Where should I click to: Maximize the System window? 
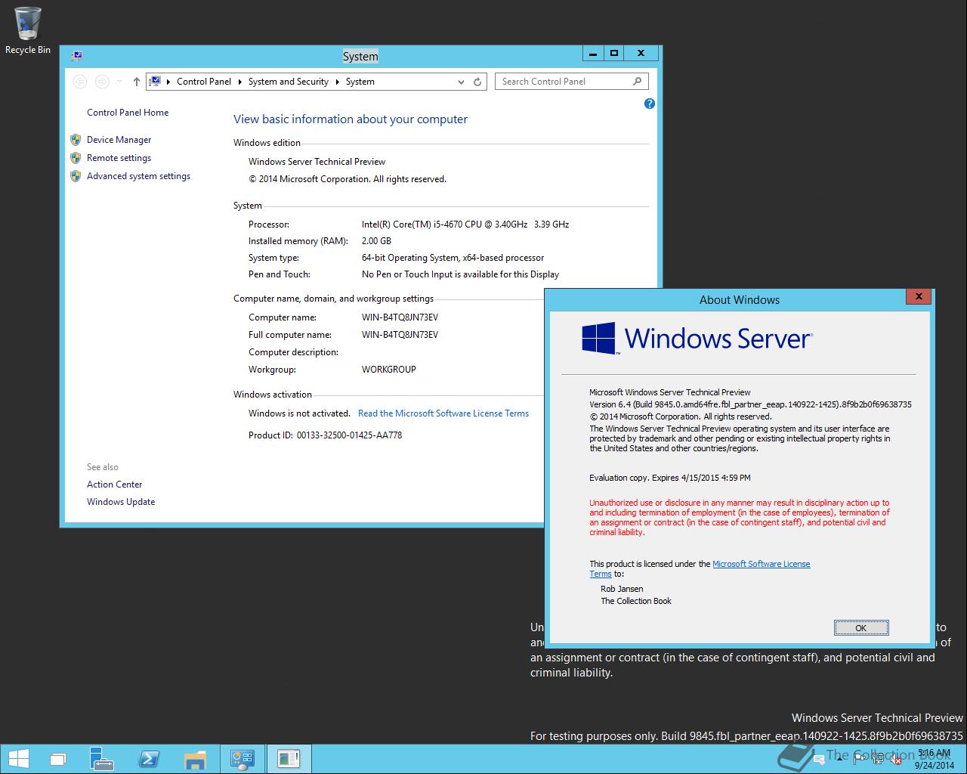(614, 53)
